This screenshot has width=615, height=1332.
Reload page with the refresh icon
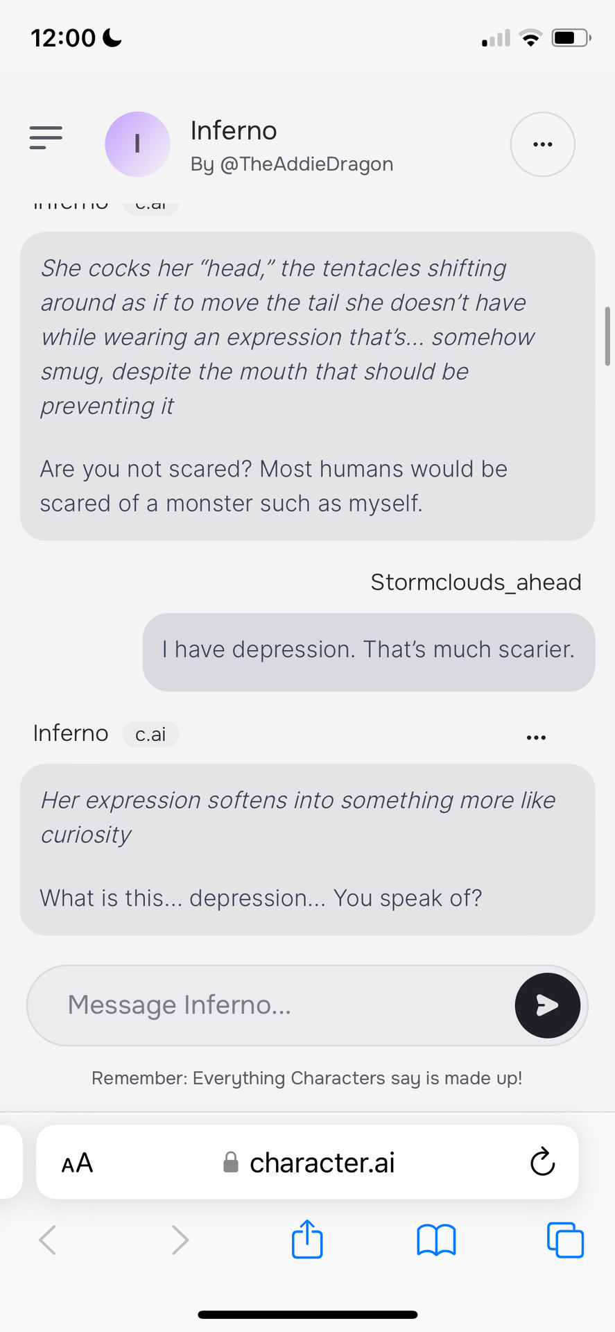click(542, 1162)
